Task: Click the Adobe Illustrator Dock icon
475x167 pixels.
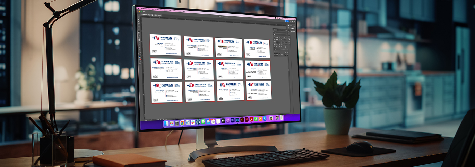Action: point(242,120)
